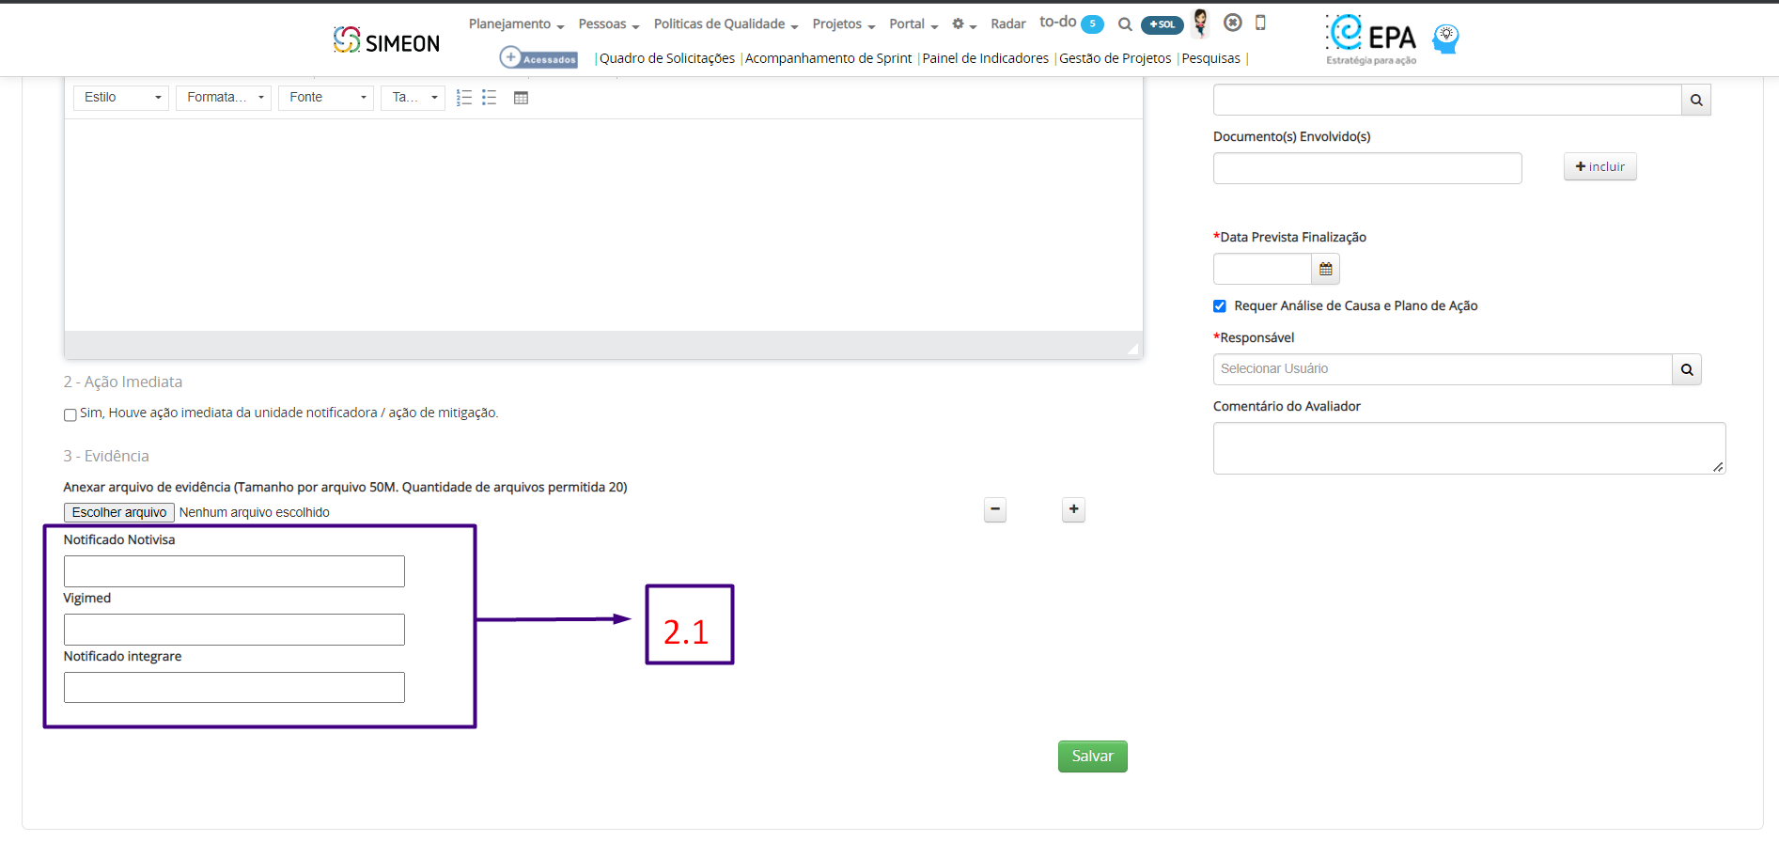The image size is (1779, 842).
Task: Expand the Fonte dropdown
Action: (x=326, y=98)
